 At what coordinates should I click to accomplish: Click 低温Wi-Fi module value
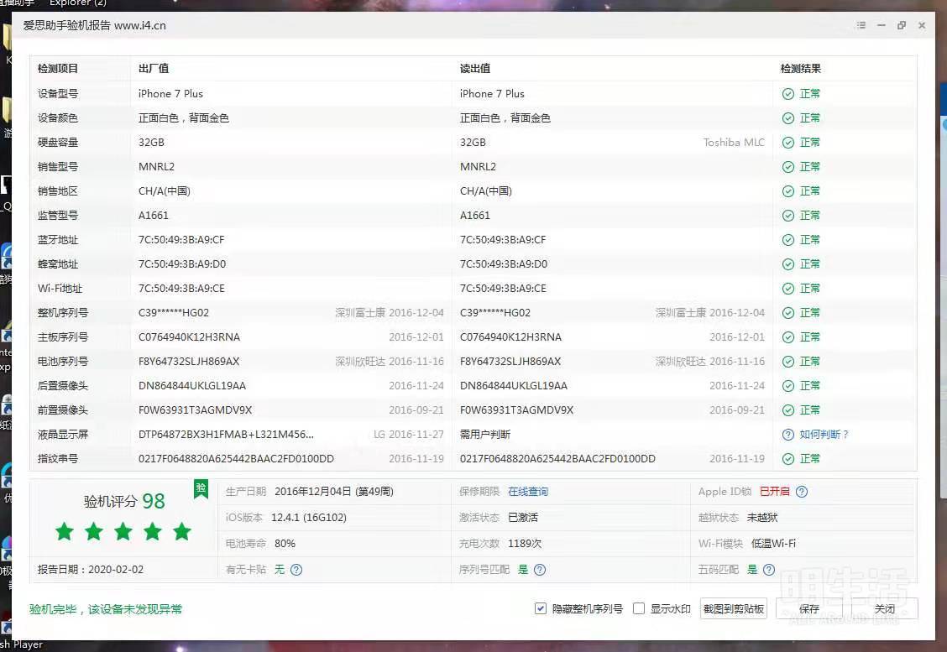click(x=774, y=544)
